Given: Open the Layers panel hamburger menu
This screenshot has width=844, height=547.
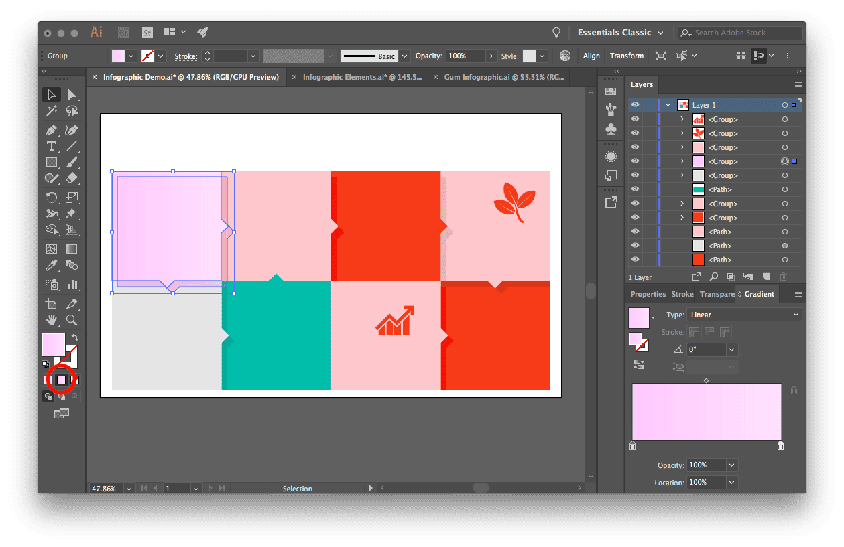Looking at the screenshot, I should (x=798, y=85).
